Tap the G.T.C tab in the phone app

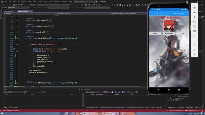159,13
